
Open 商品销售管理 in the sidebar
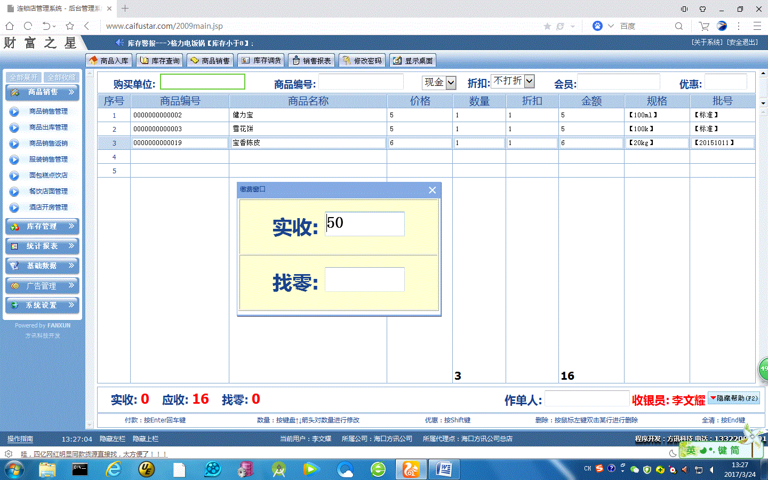48,111
